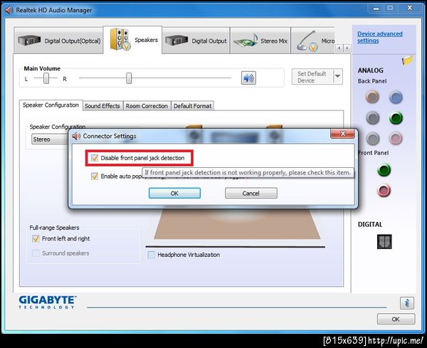Open the Microphone device tab

point(313,41)
